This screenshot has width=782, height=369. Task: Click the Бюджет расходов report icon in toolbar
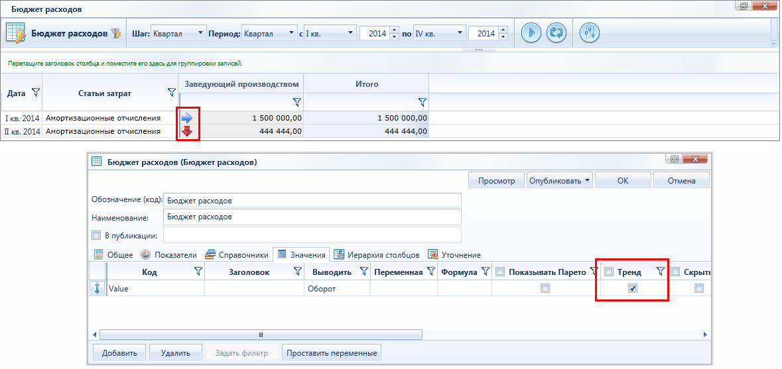pyautogui.click(x=15, y=33)
